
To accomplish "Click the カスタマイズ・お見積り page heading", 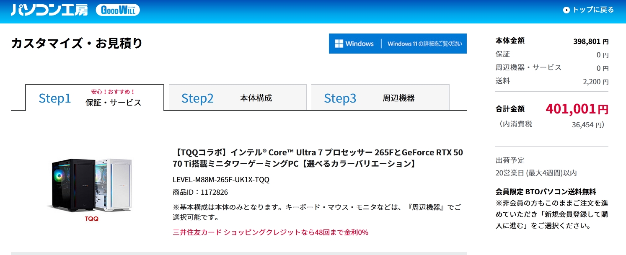I will [77, 43].
